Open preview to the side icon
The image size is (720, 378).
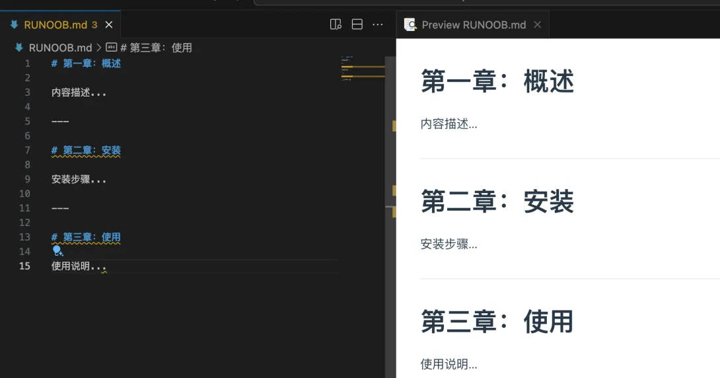click(336, 24)
